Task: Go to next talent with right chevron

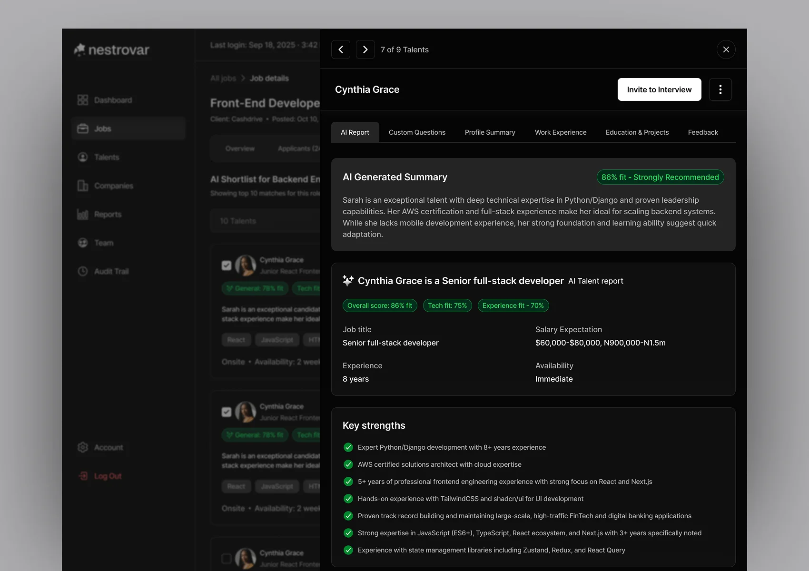Action: (x=365, y=49)
